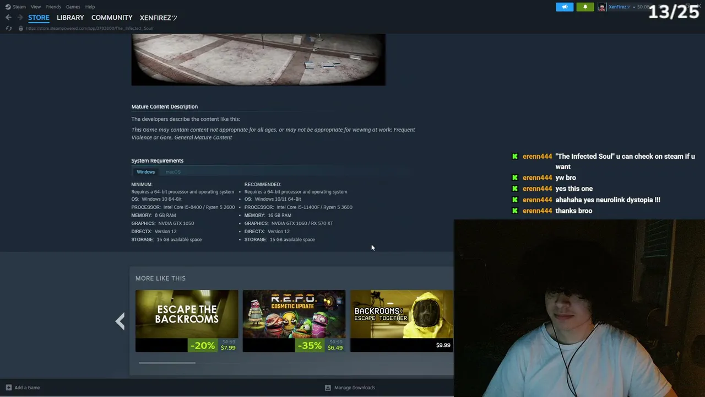Click the store page URL address
The width and height of the screenshot is (705, 397).
click(89, 28)
